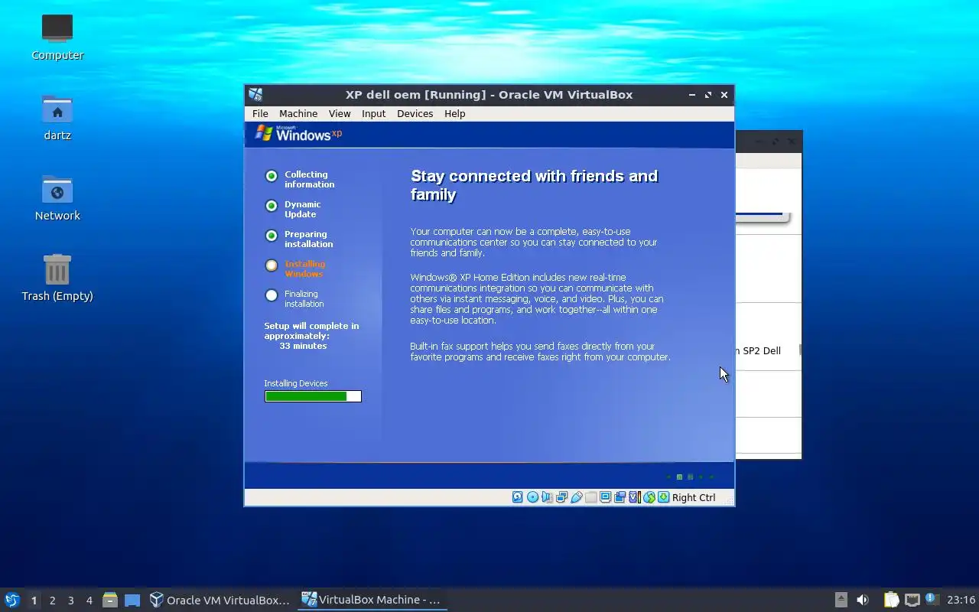Click the display settings status icon
This screenshot has width=979, height=612.
605,497
